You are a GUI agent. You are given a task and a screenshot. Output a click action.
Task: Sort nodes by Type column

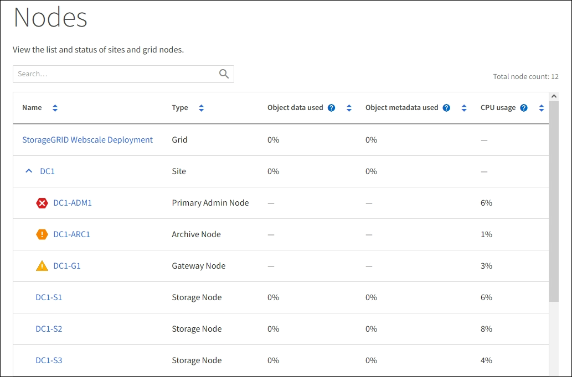click(201, 108)
